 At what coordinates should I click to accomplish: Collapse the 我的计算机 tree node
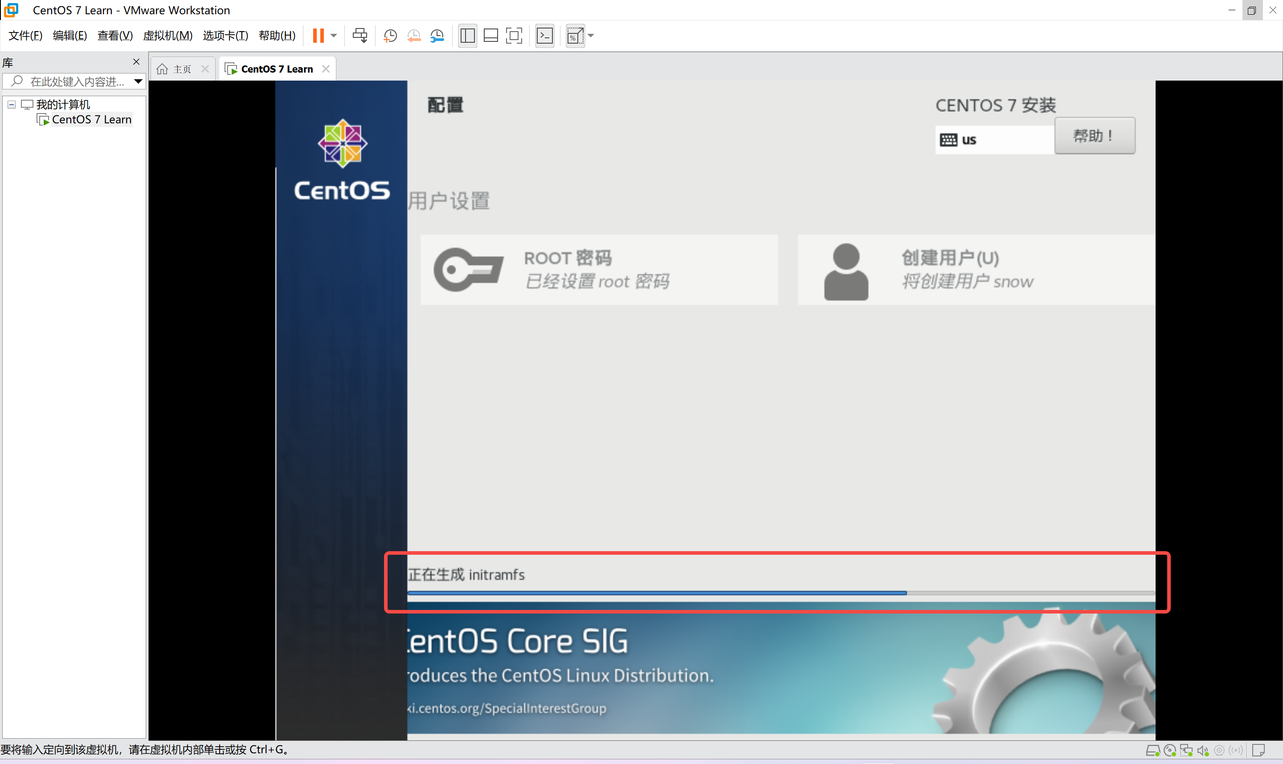(11, 105)
